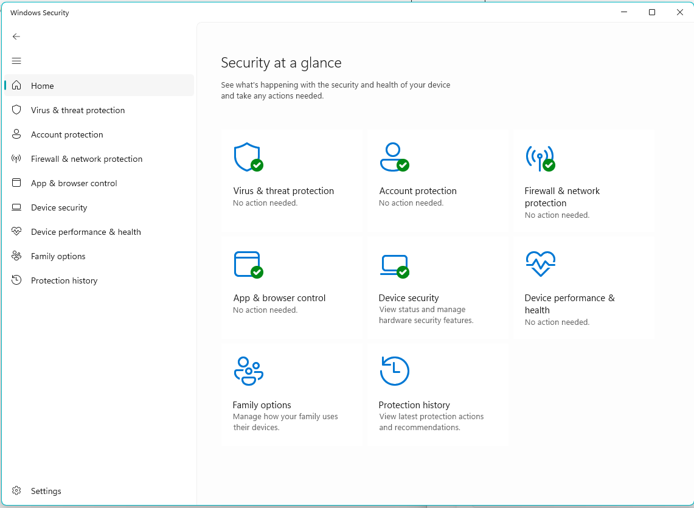
Task: Go to Account protection in sidebar
Action: click(x=99, y=134)
